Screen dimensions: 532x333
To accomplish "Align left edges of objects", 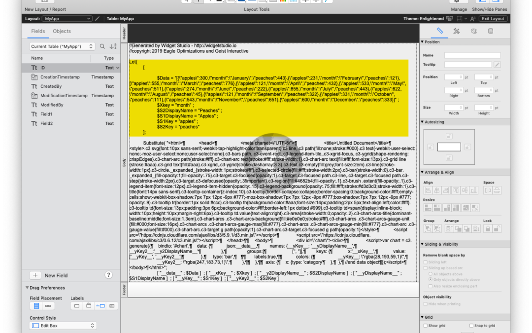I will 428,190.
